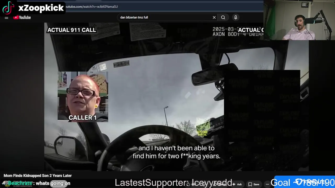
Task: Click the magnifier search button
Action: (223, 17)
